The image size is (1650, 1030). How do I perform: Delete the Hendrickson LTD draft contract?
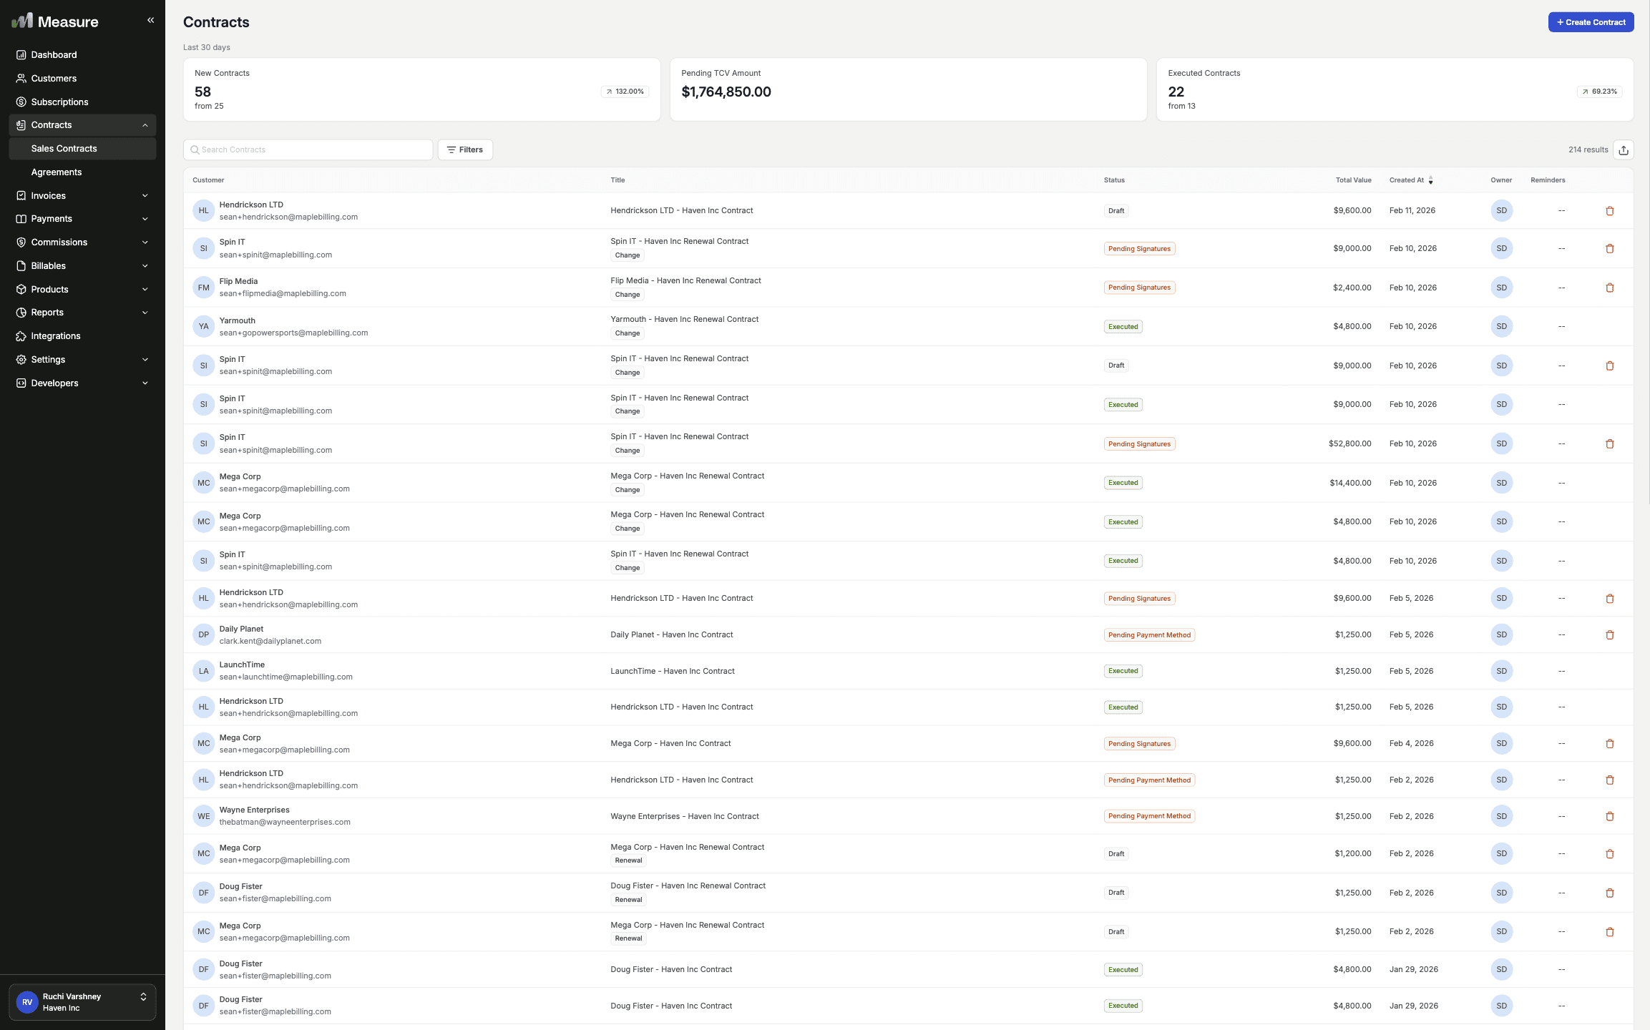[1609, 211]
